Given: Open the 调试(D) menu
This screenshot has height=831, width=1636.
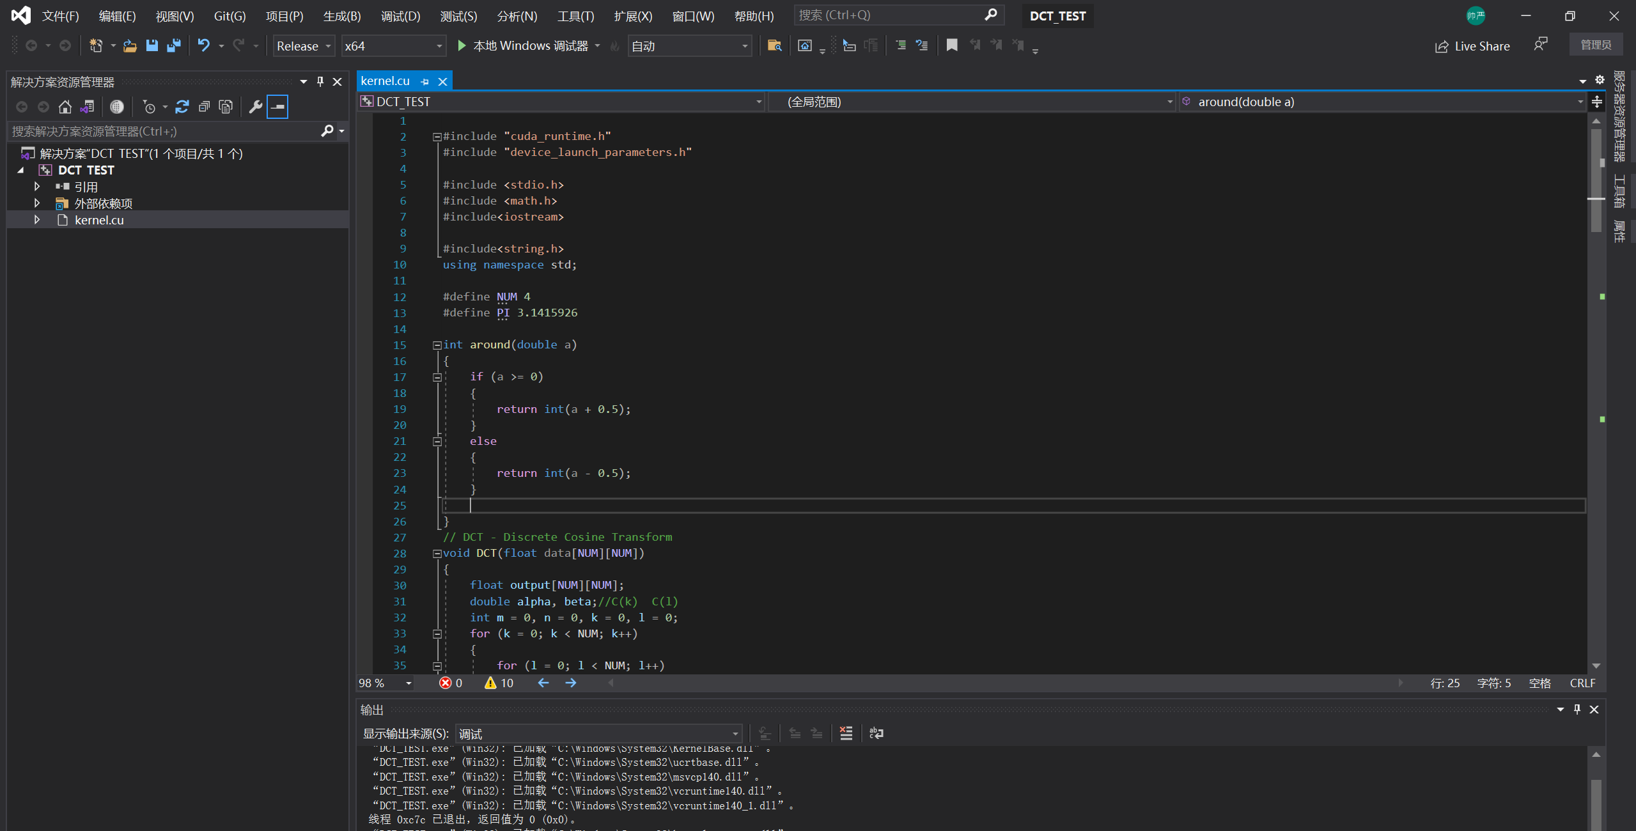Looking at the screenshot, I should pyautogui.click(x=401, y=16).
